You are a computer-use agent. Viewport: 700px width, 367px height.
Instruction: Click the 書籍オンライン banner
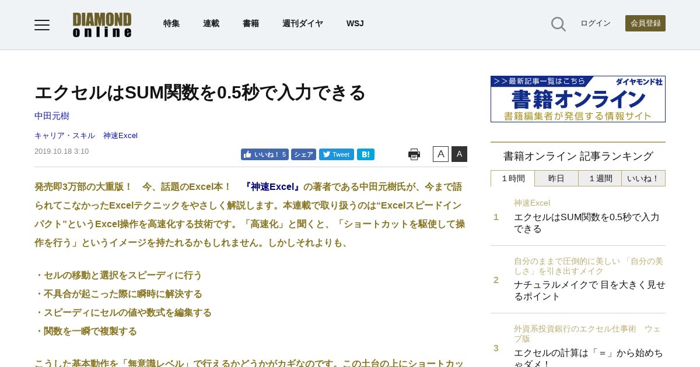click(x=578, y=99)
